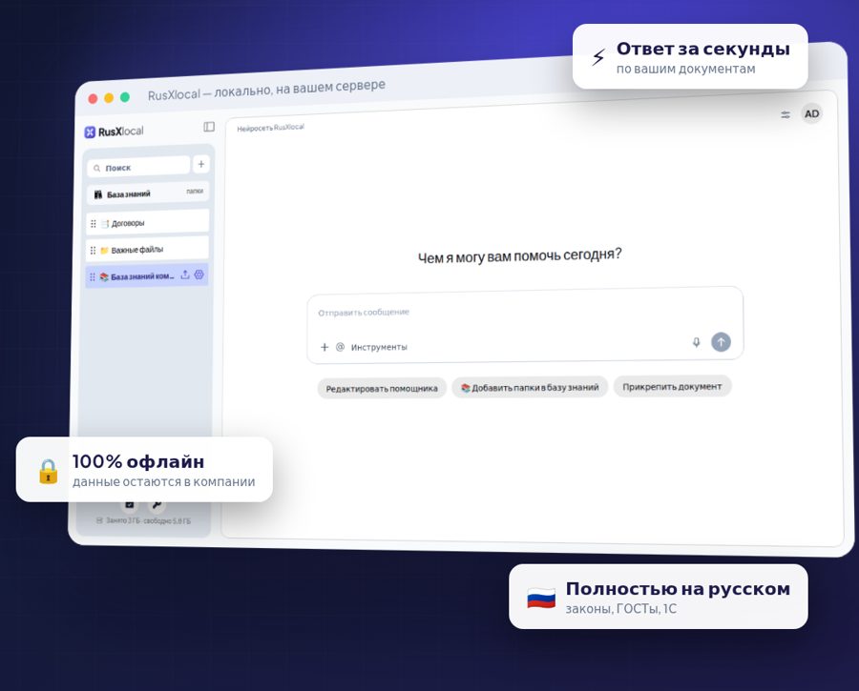Open the Важные файлы folder
Image resolution: width=859 pixels, height=691 pixels.
147,250
